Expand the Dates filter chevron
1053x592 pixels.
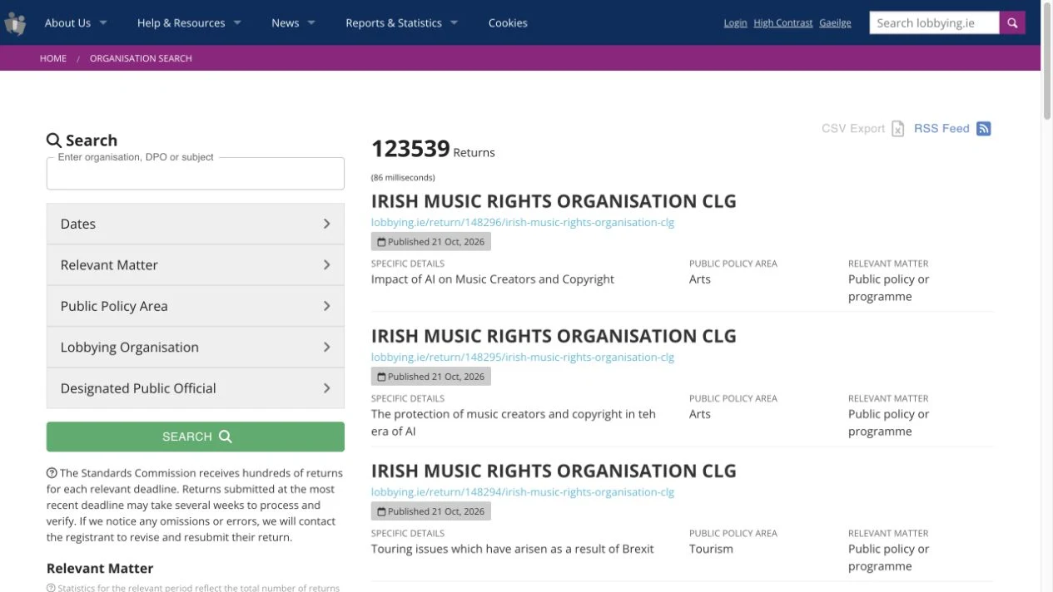(x=326, y=224)
